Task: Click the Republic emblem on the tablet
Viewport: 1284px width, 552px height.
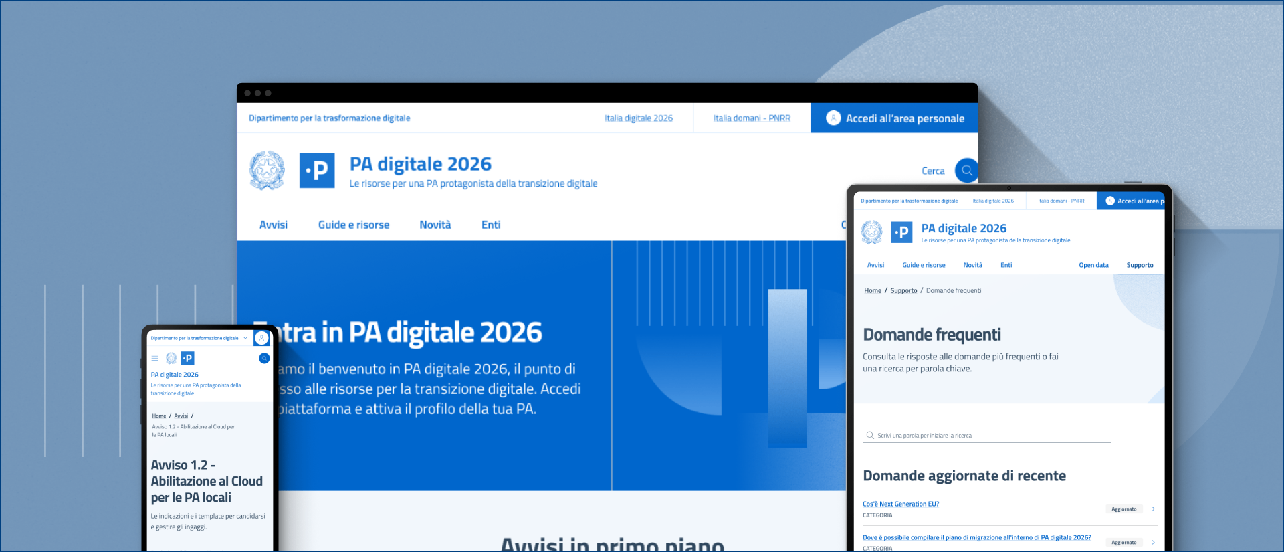Action: 872,232
